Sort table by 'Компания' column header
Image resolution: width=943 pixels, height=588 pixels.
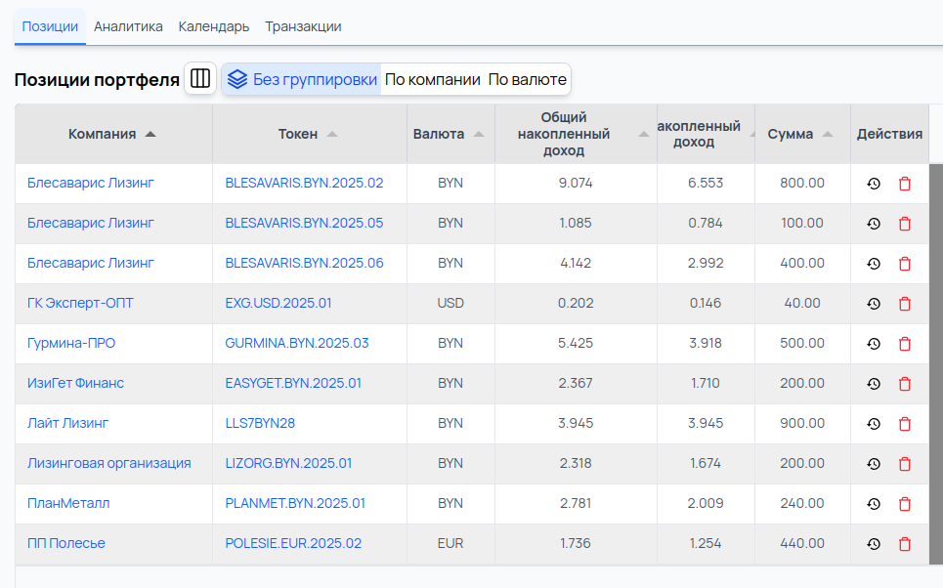(103, 134)
